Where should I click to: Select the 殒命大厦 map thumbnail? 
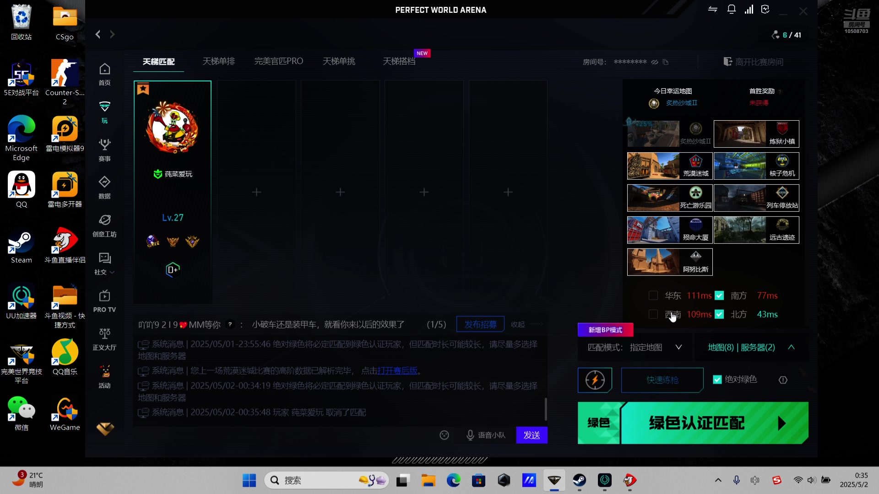670,230
